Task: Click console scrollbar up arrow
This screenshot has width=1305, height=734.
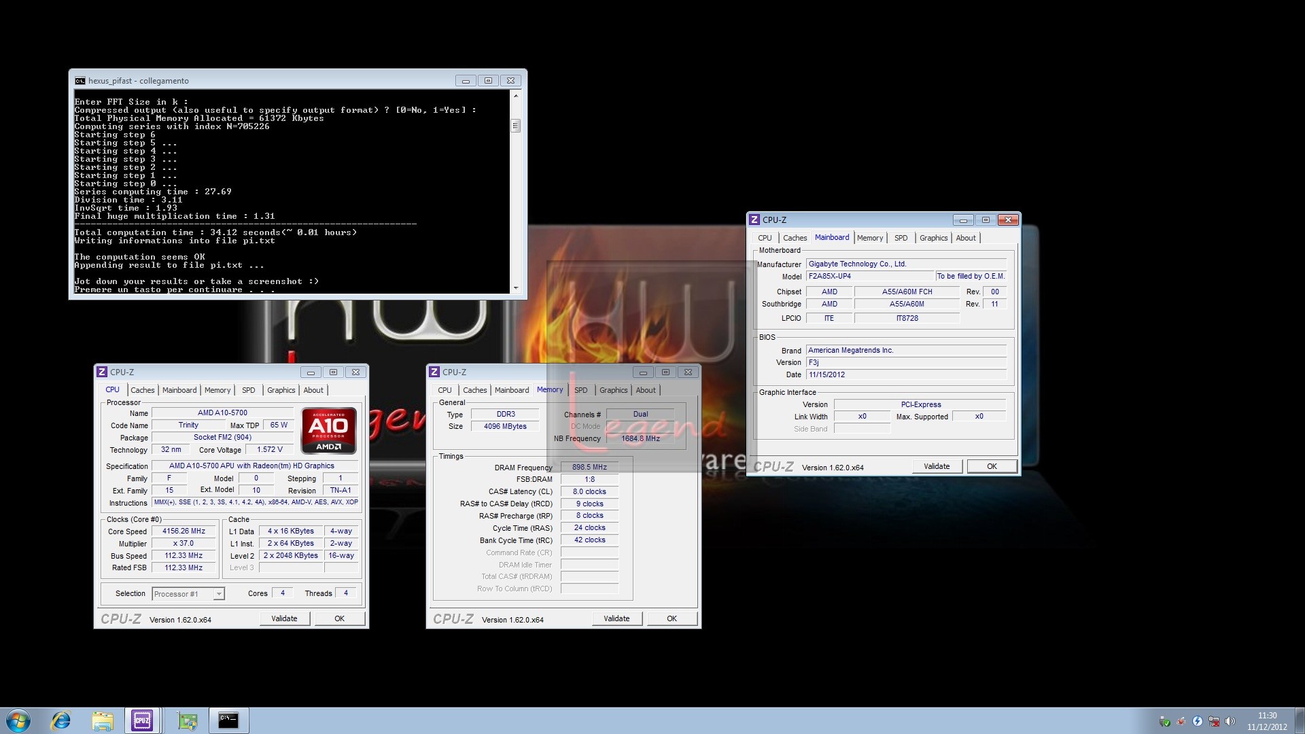Action: click(516, 96)
